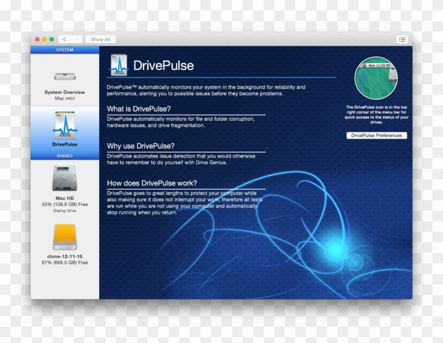Click the menu bar icon hint caption
This screenshot has height=343, width=443.
[377, 115]
